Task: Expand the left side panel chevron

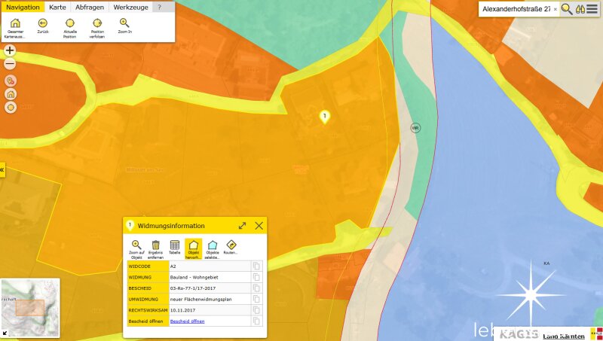Action: (x=2, y=170)
